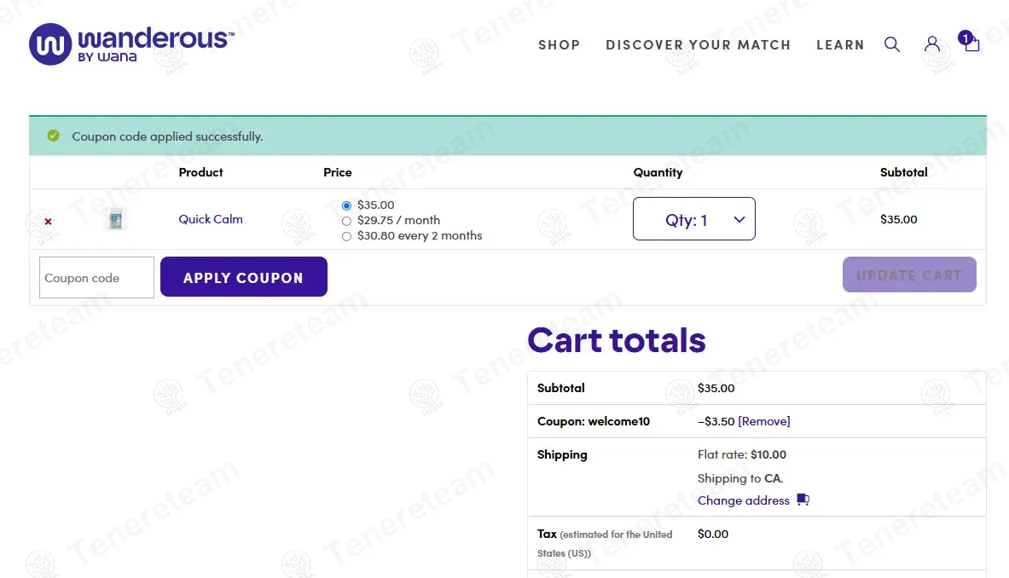Click the Apply Coupon button
Viewport: 1009px width, 578px height.
pos(244,276)
